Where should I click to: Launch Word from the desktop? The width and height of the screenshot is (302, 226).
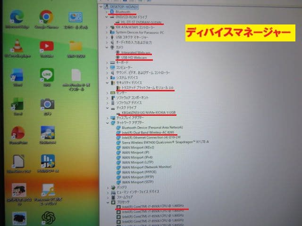[17, 75]
